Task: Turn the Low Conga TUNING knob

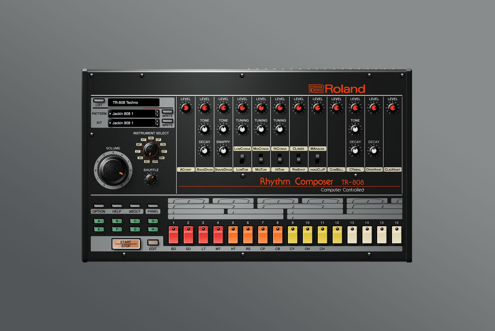Action: click(x=242, y=129)
